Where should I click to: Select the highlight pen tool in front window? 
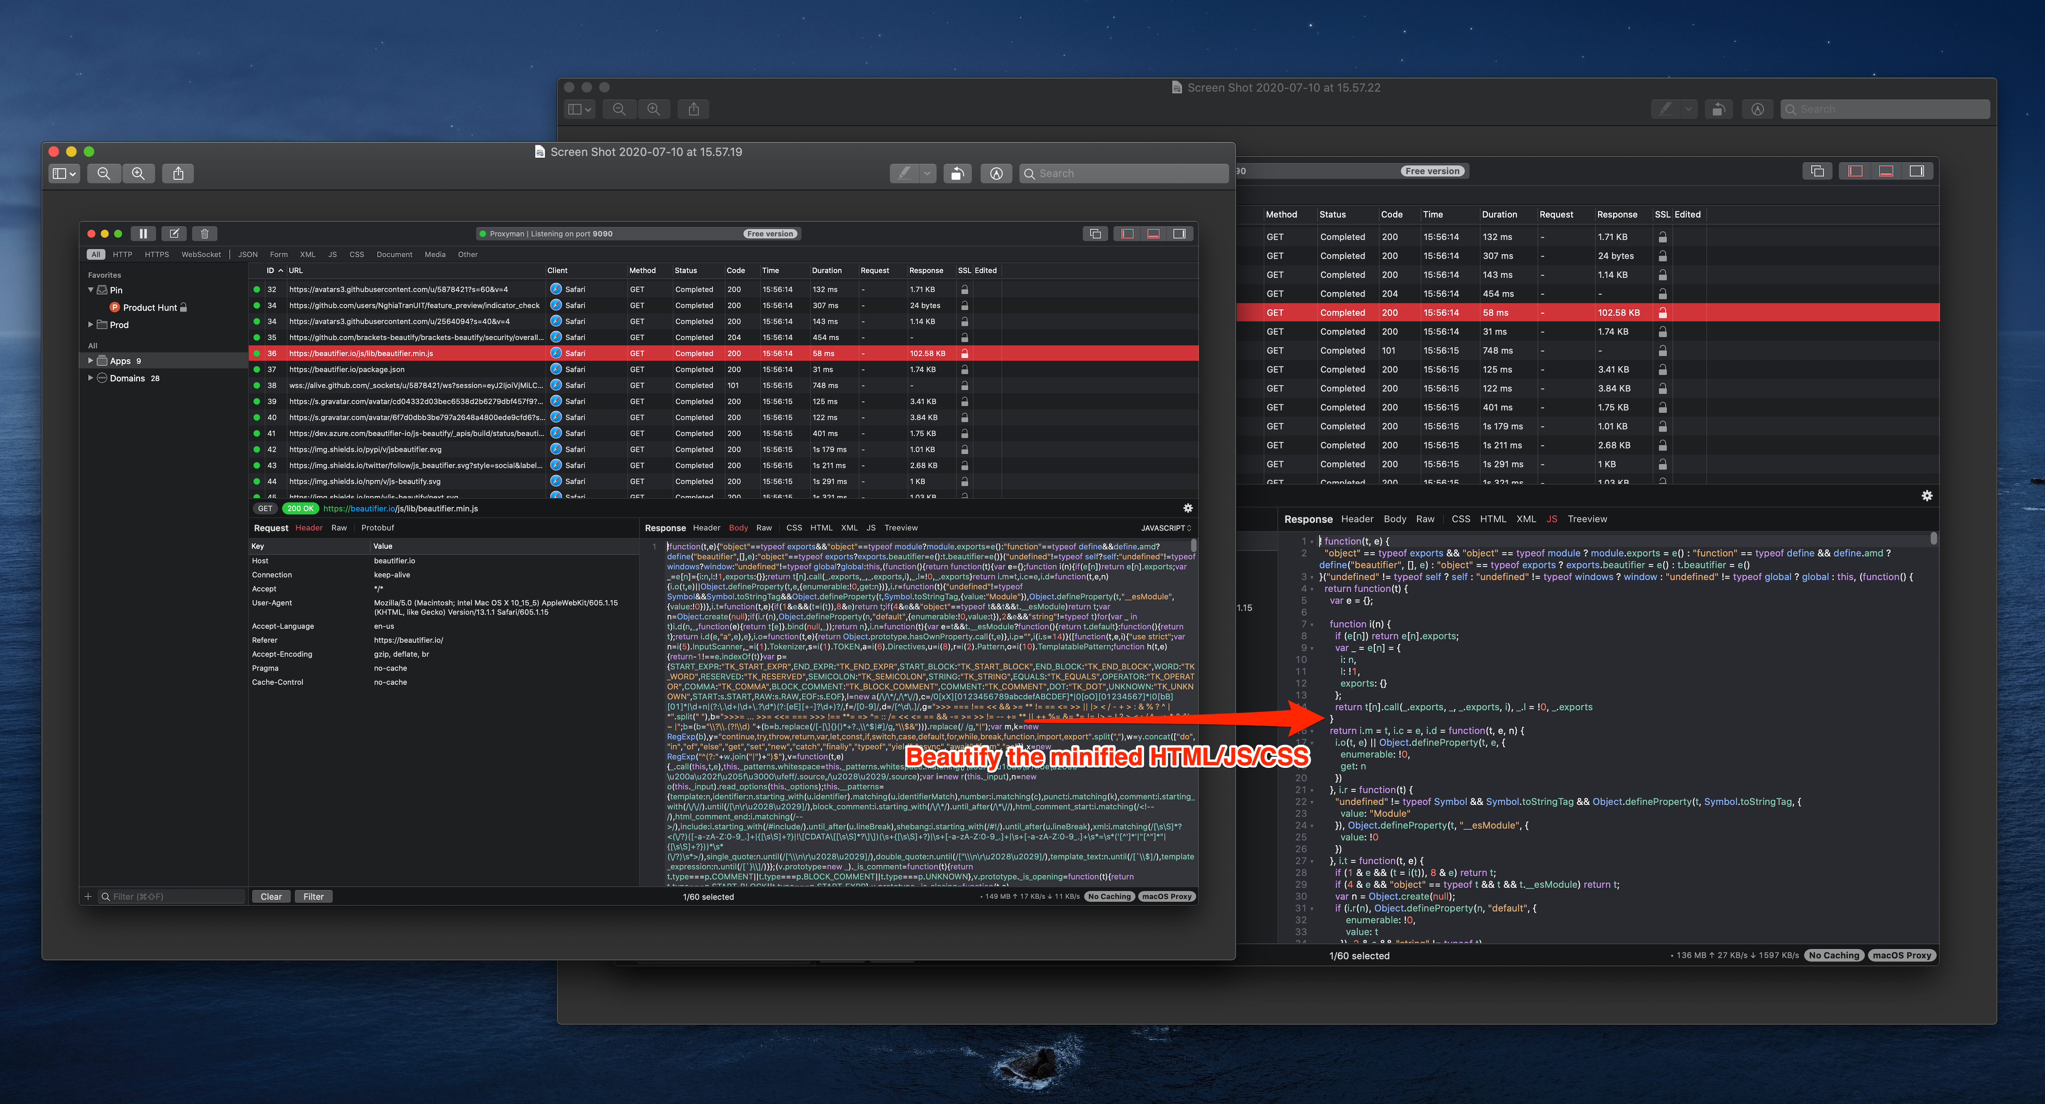(904, 173)
